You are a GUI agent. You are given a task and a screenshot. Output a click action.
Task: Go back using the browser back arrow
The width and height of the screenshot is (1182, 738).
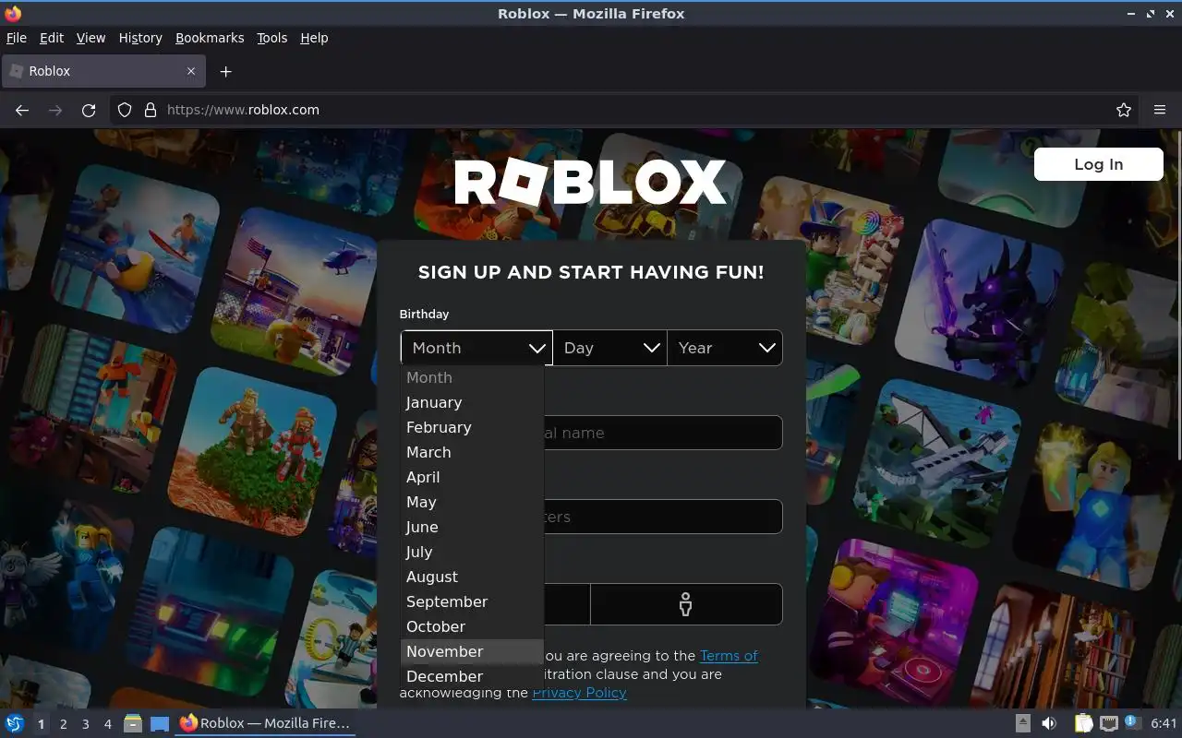22,110
